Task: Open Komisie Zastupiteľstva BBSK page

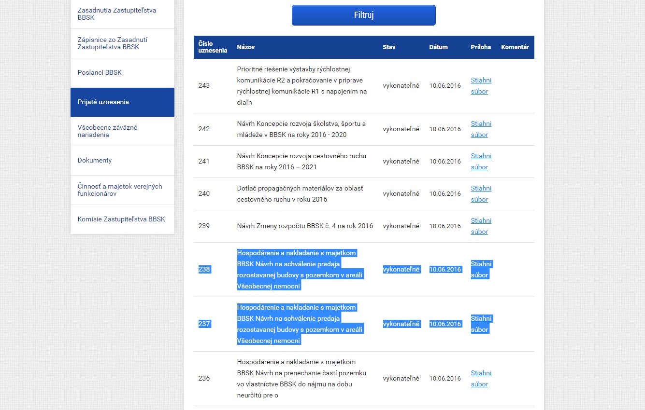Action: click(x=121, y=219)
